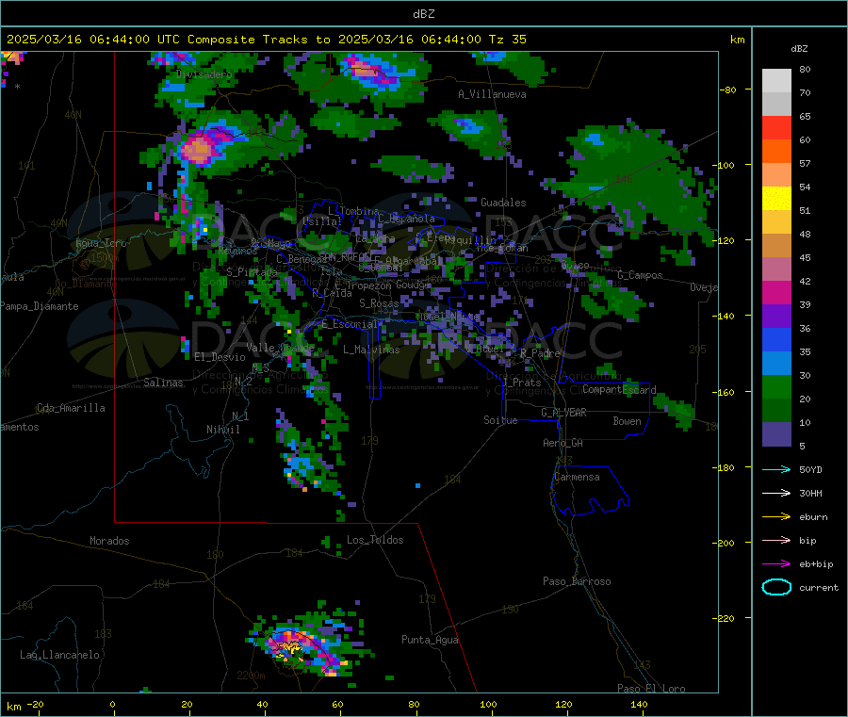Click the 'Paso_El_Loro' map label
Image resolution: width=848 pixels, height=717 pixels.
(651, 689)
